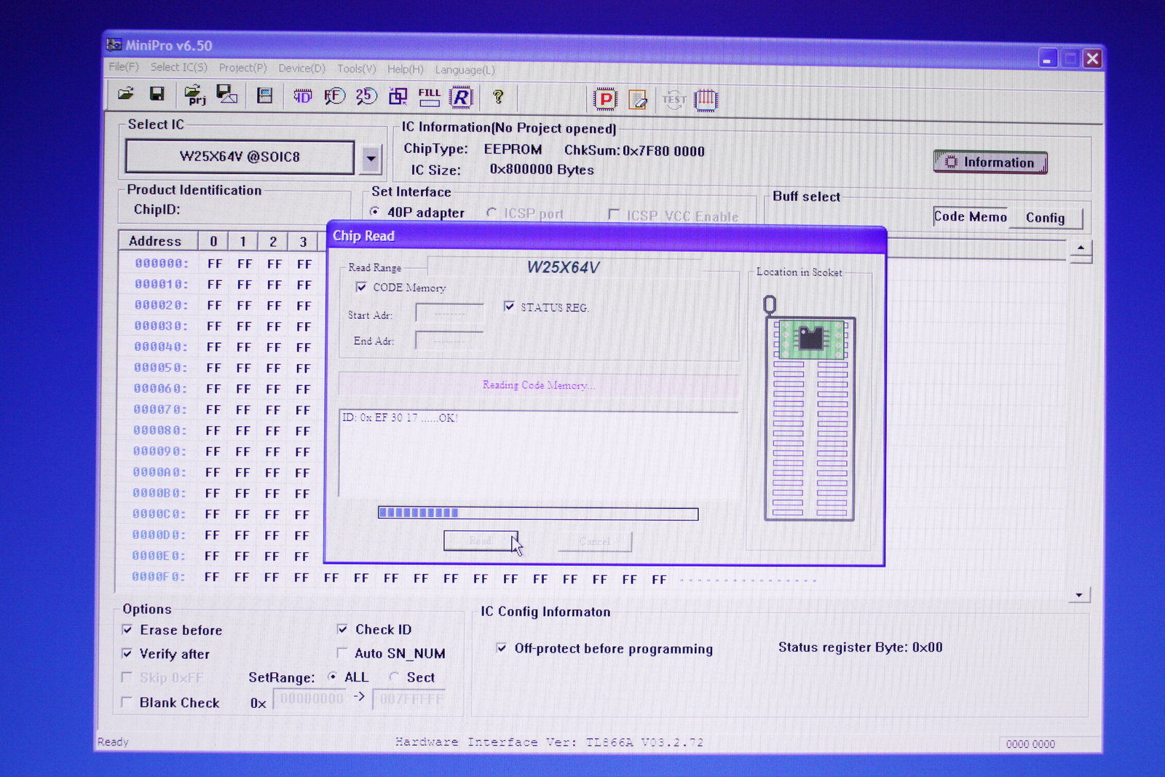Screen dimensions: 1165x777
Task: Open the Language(L) menu
Action: [x=465, y=70]
